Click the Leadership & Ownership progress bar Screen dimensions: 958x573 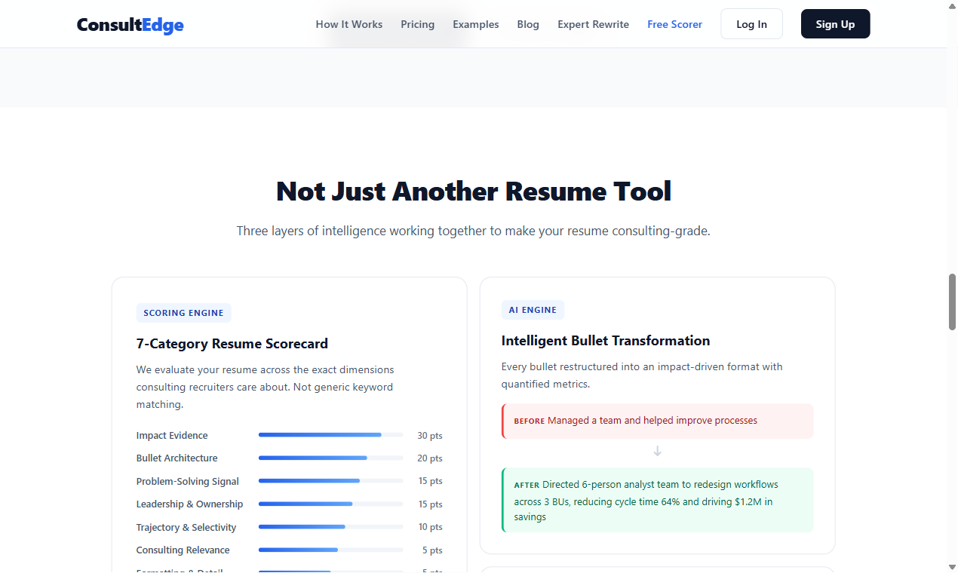point(330,504)
